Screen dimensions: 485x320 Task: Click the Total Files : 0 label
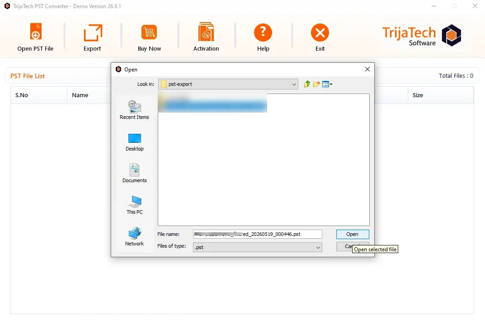(456, 76)
